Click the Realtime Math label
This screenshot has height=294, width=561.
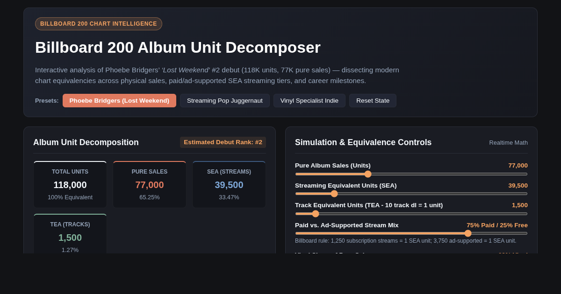(x=508, y=142)
